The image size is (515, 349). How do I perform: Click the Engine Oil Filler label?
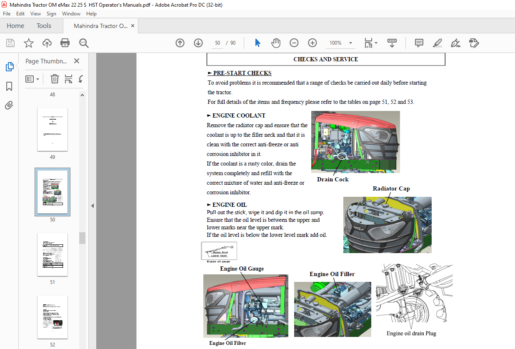coord(332,274)
